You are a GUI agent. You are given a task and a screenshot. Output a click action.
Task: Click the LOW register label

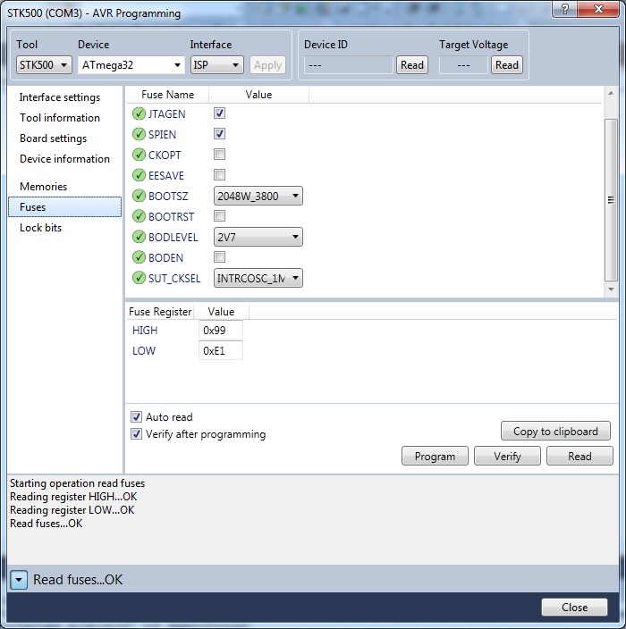pos(144,350)
